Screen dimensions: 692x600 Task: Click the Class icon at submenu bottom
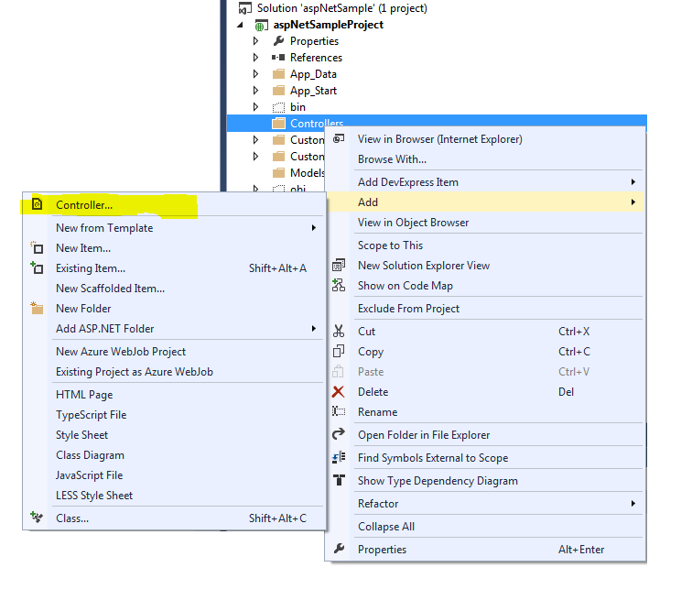(37, 518)
